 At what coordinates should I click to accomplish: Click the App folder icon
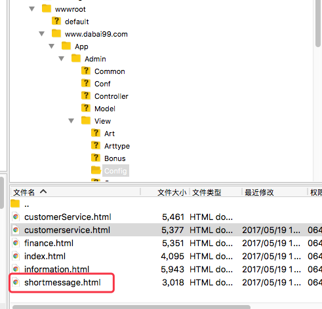coord(66,46)
